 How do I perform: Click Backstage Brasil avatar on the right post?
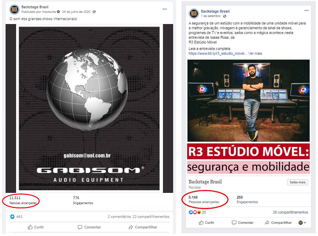194,13
